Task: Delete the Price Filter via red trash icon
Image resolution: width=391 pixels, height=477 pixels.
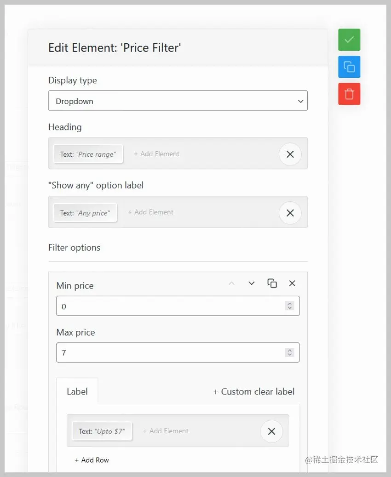Action: point(349,94)
